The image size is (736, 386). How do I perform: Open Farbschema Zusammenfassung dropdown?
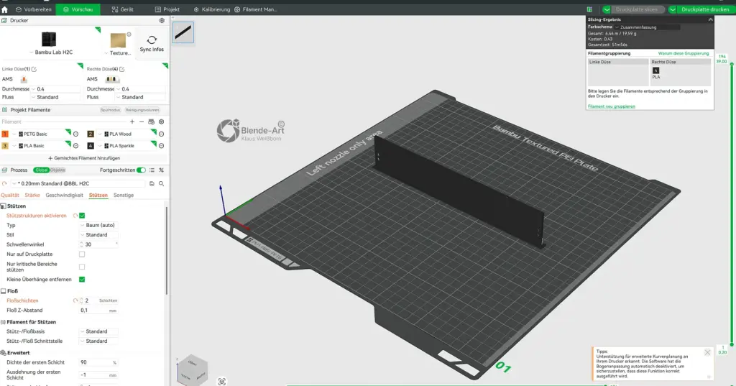(647, 27)
